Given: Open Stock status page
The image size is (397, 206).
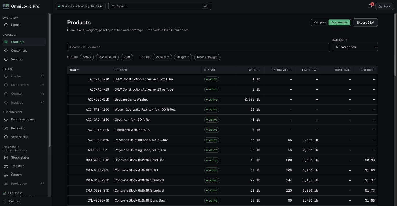Looking at the screenshot, I should click(x=24, y=157).
